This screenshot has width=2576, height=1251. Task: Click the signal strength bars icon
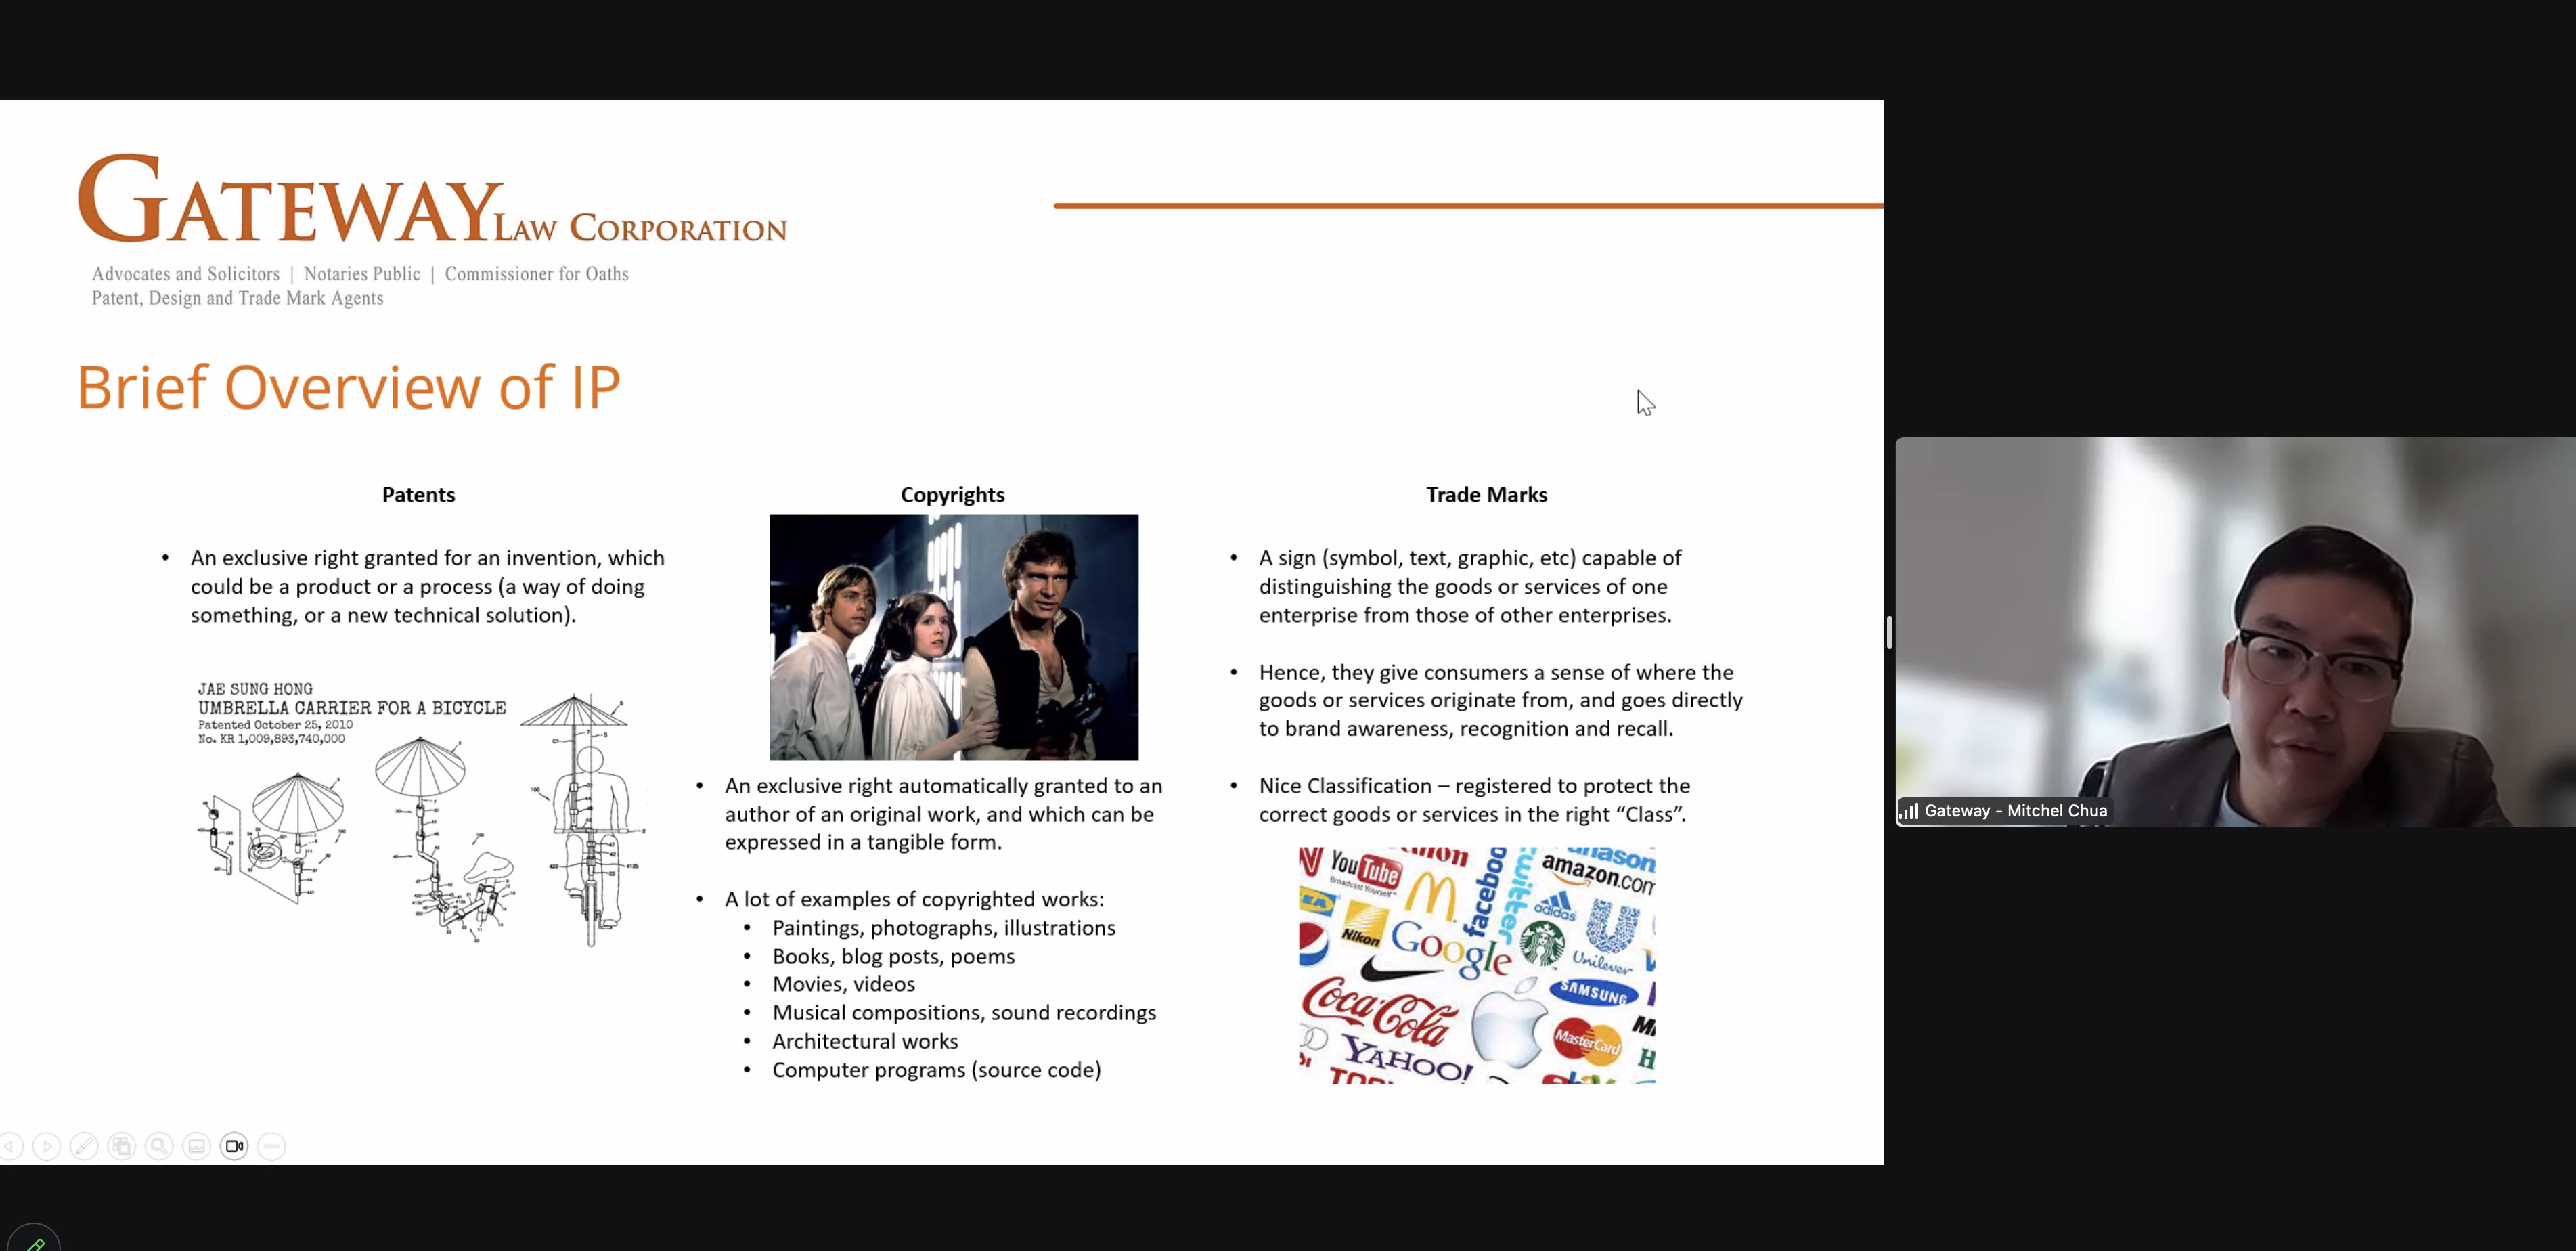[x=1909, y=811]
